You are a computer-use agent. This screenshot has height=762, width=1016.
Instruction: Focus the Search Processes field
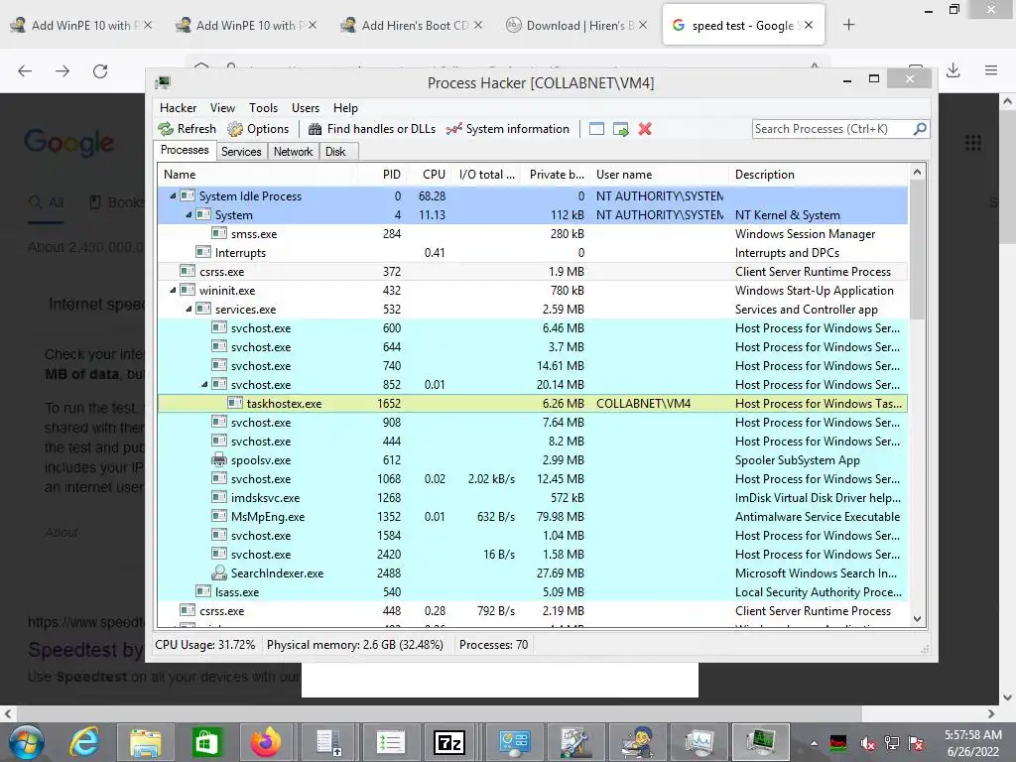832,129
